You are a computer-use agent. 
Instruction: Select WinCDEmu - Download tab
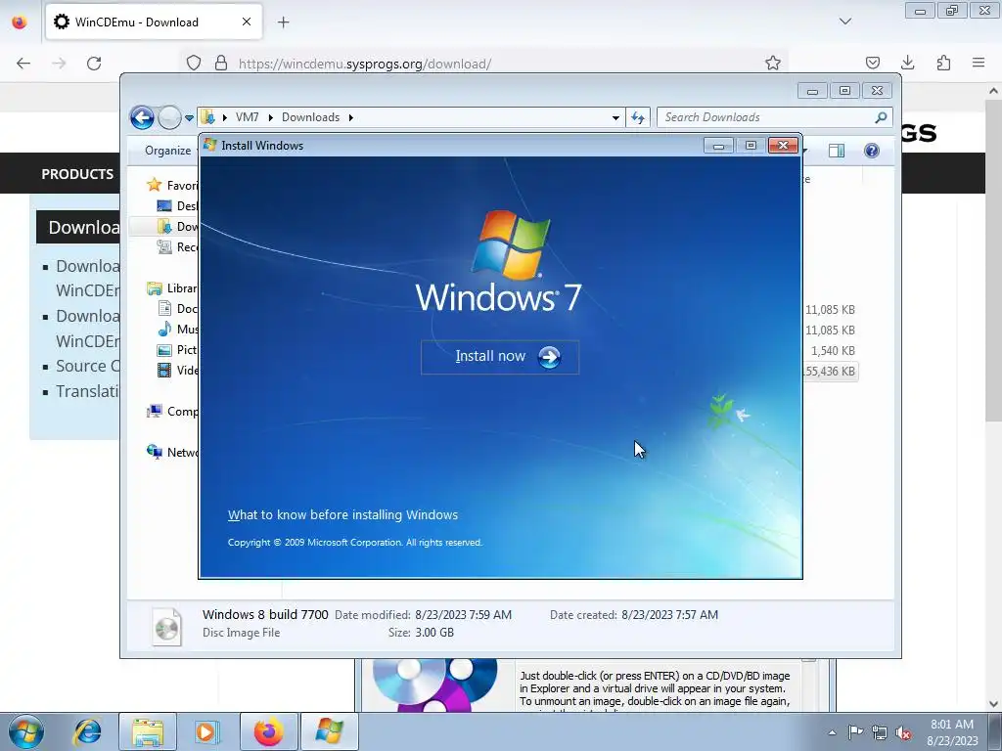pos(154,22)
